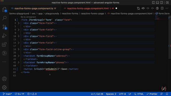Select reactive-forms-page.component.html tab
Viewport: 171px width, 96px height.
coord(88,8)
